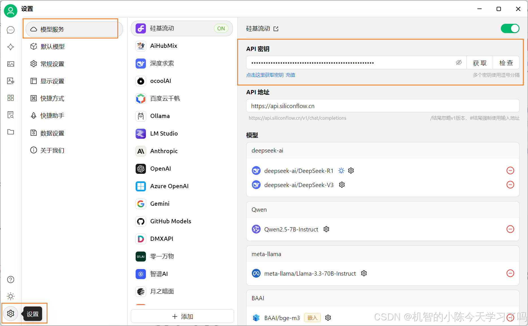Select the Anthropic provider

(x=182, y=151)
